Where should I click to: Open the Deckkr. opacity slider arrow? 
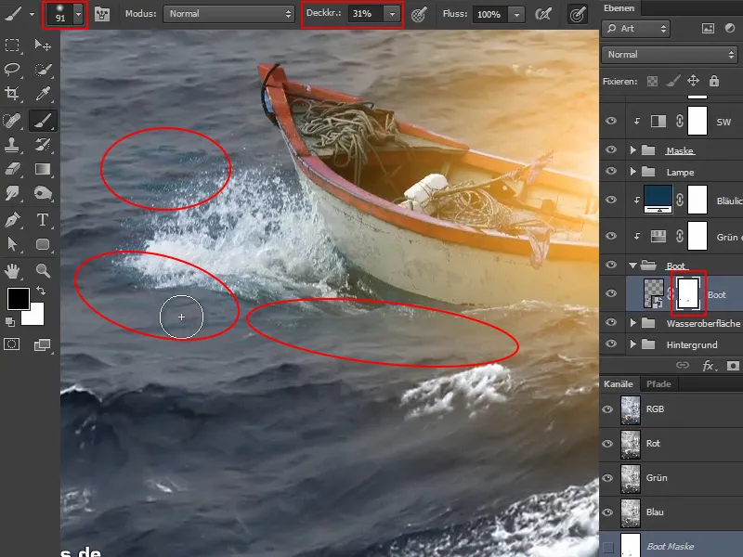pos(392,14)
